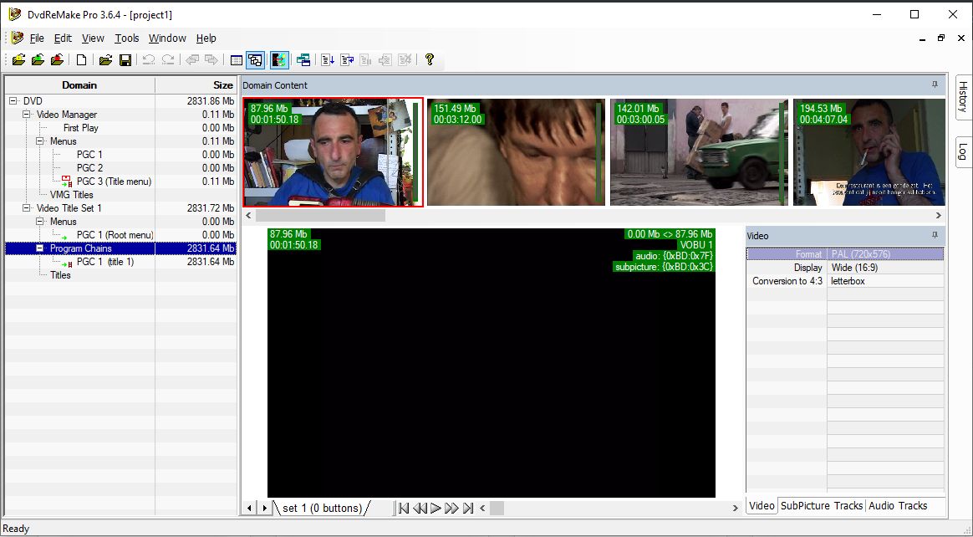Select PGC 3 (Title menu) in tree
The image size is (973, 537).
point(115,182)
